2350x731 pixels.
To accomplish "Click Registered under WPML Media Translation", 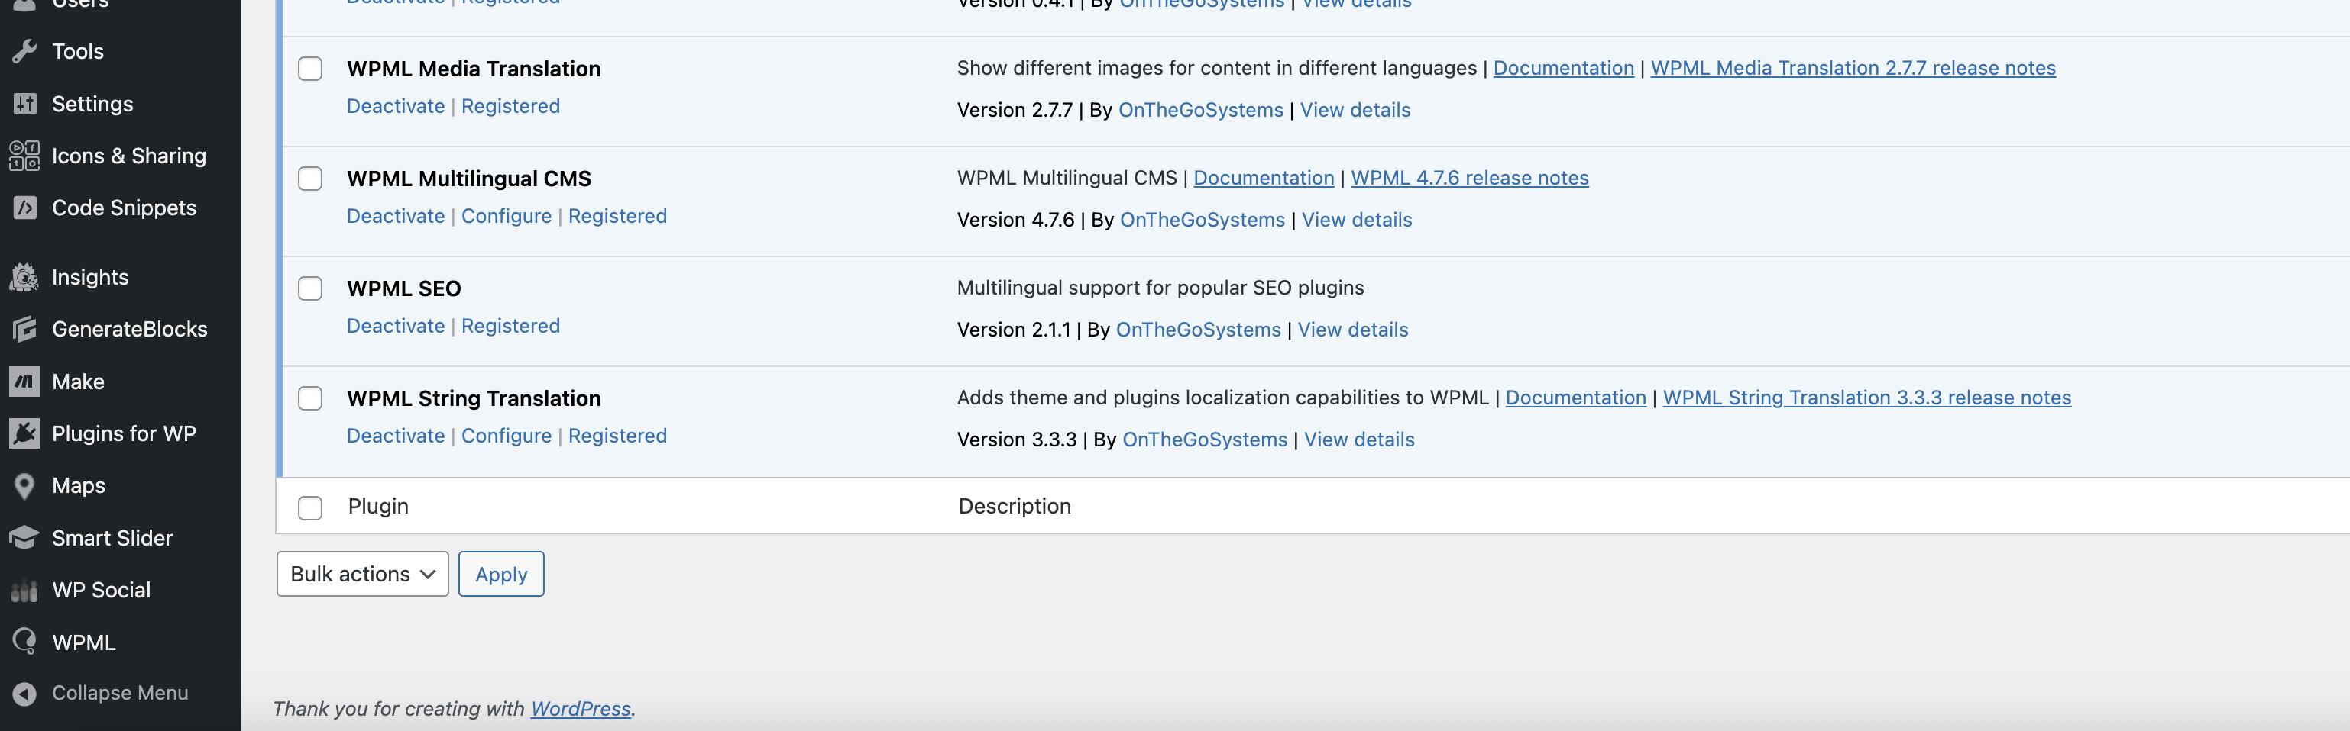I will [x=511, y=107].
